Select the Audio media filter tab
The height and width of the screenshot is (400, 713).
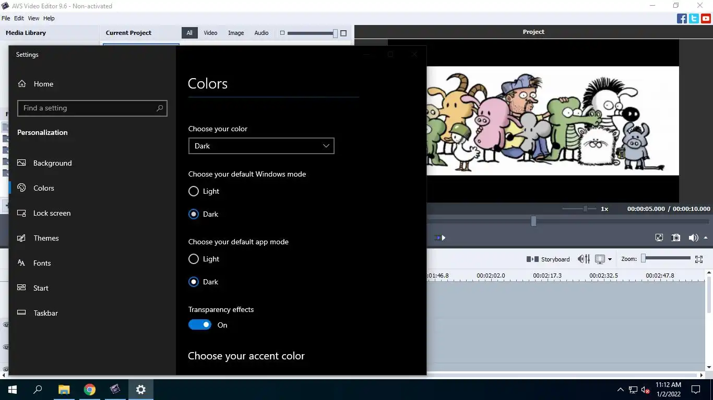click(262, 33)
